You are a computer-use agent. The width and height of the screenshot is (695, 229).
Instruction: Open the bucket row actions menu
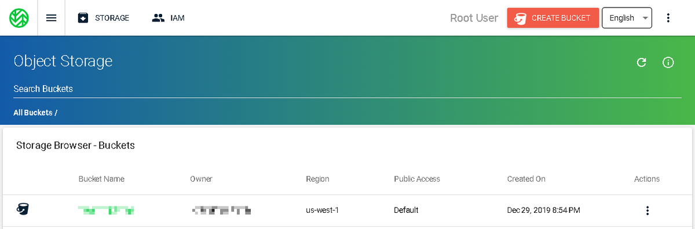(647, 210)
